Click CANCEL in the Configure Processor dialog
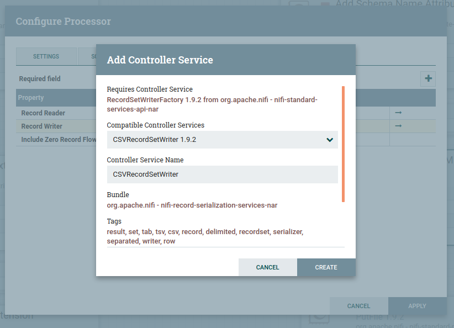This screenshot has height=328, width=454. click(x=358, y=306)
